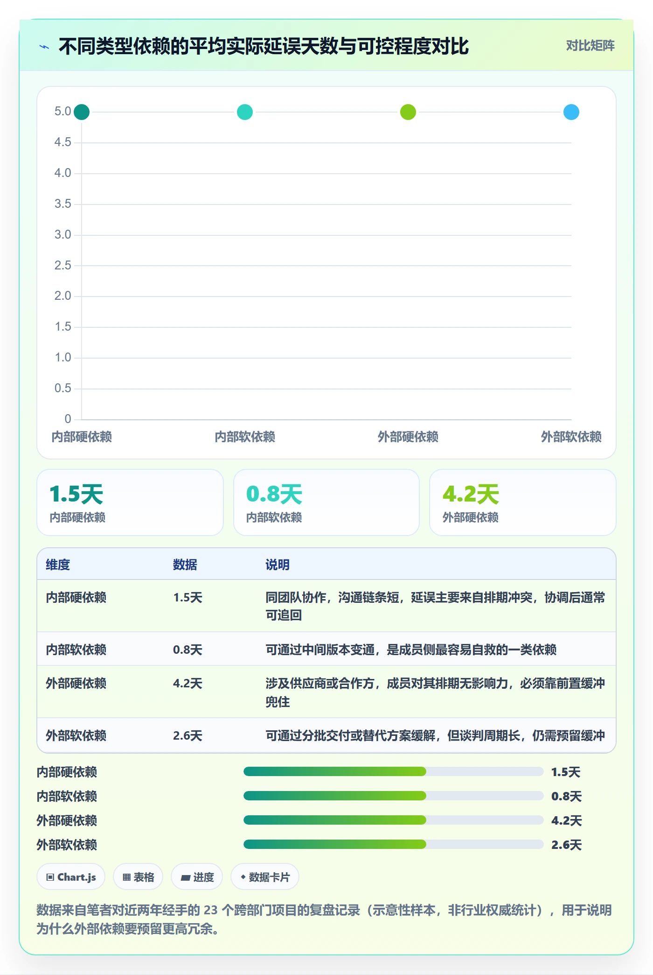Viewport: 653px width, 975px height.
Task: Click the 0.8天 value in the table
Action: click(x=188, y=650)
